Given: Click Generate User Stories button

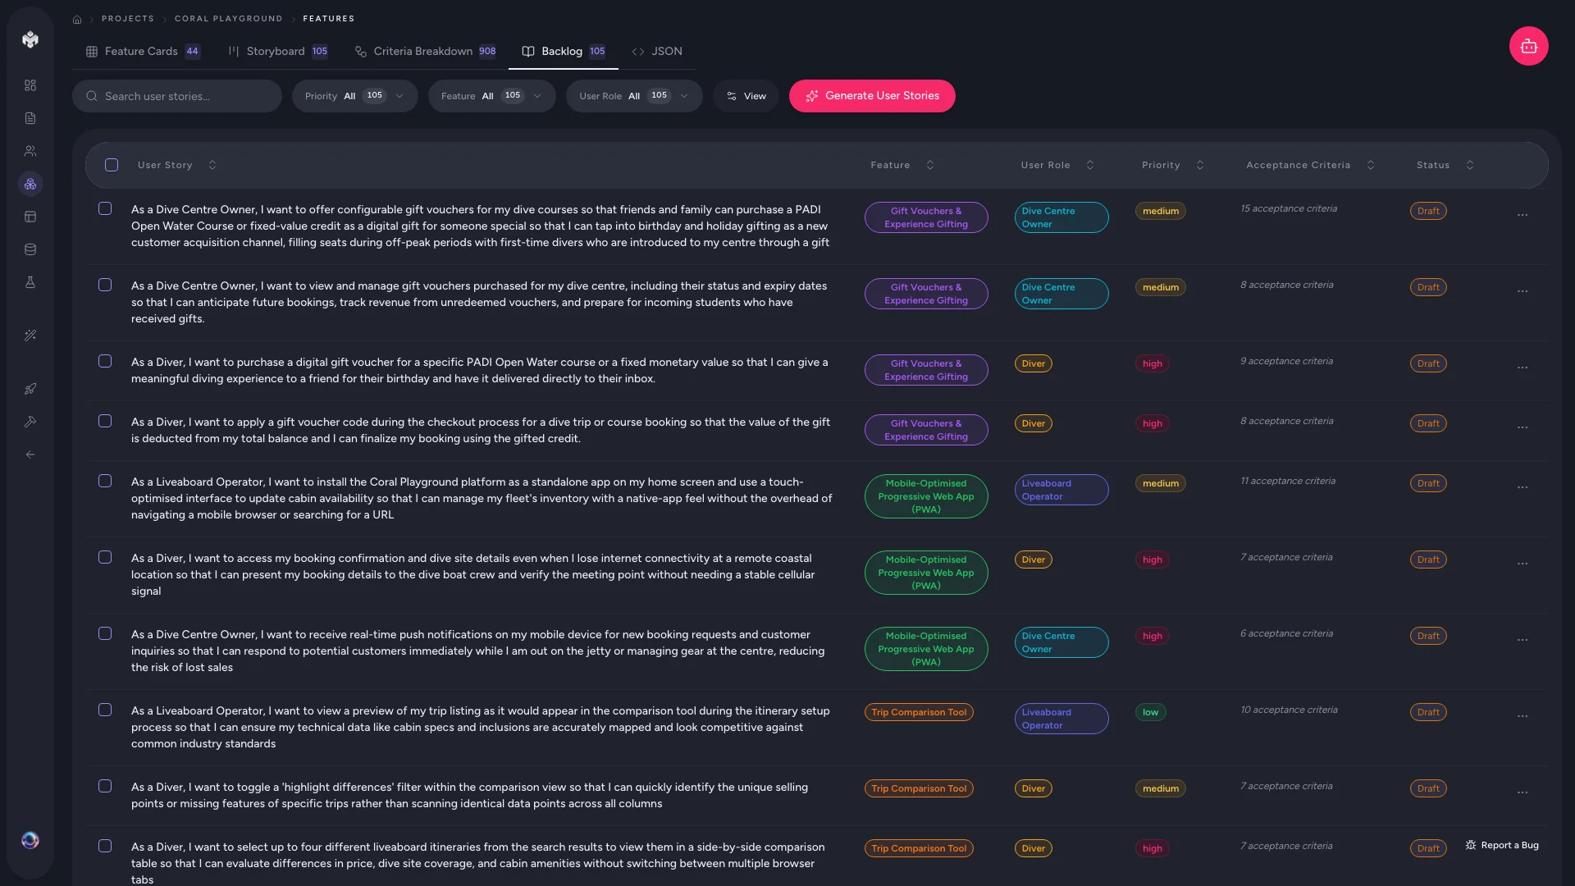Looking at the screenshot, I should point(872,96).
